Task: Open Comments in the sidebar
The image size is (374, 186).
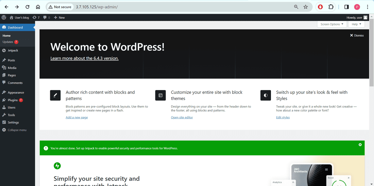Action: [x=17, y=83]
